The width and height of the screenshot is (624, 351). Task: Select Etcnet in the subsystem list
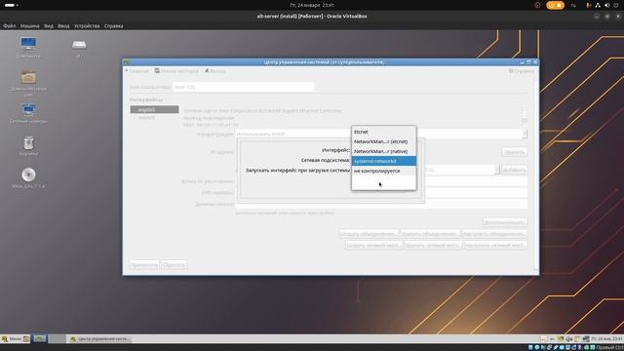pyautogui.click(x=383, y=132)
